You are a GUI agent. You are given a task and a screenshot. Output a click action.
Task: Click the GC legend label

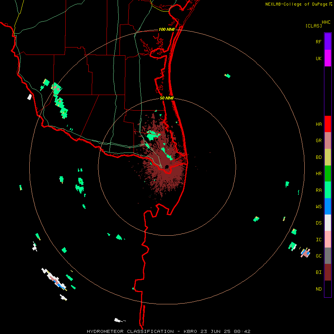[318, 256]
